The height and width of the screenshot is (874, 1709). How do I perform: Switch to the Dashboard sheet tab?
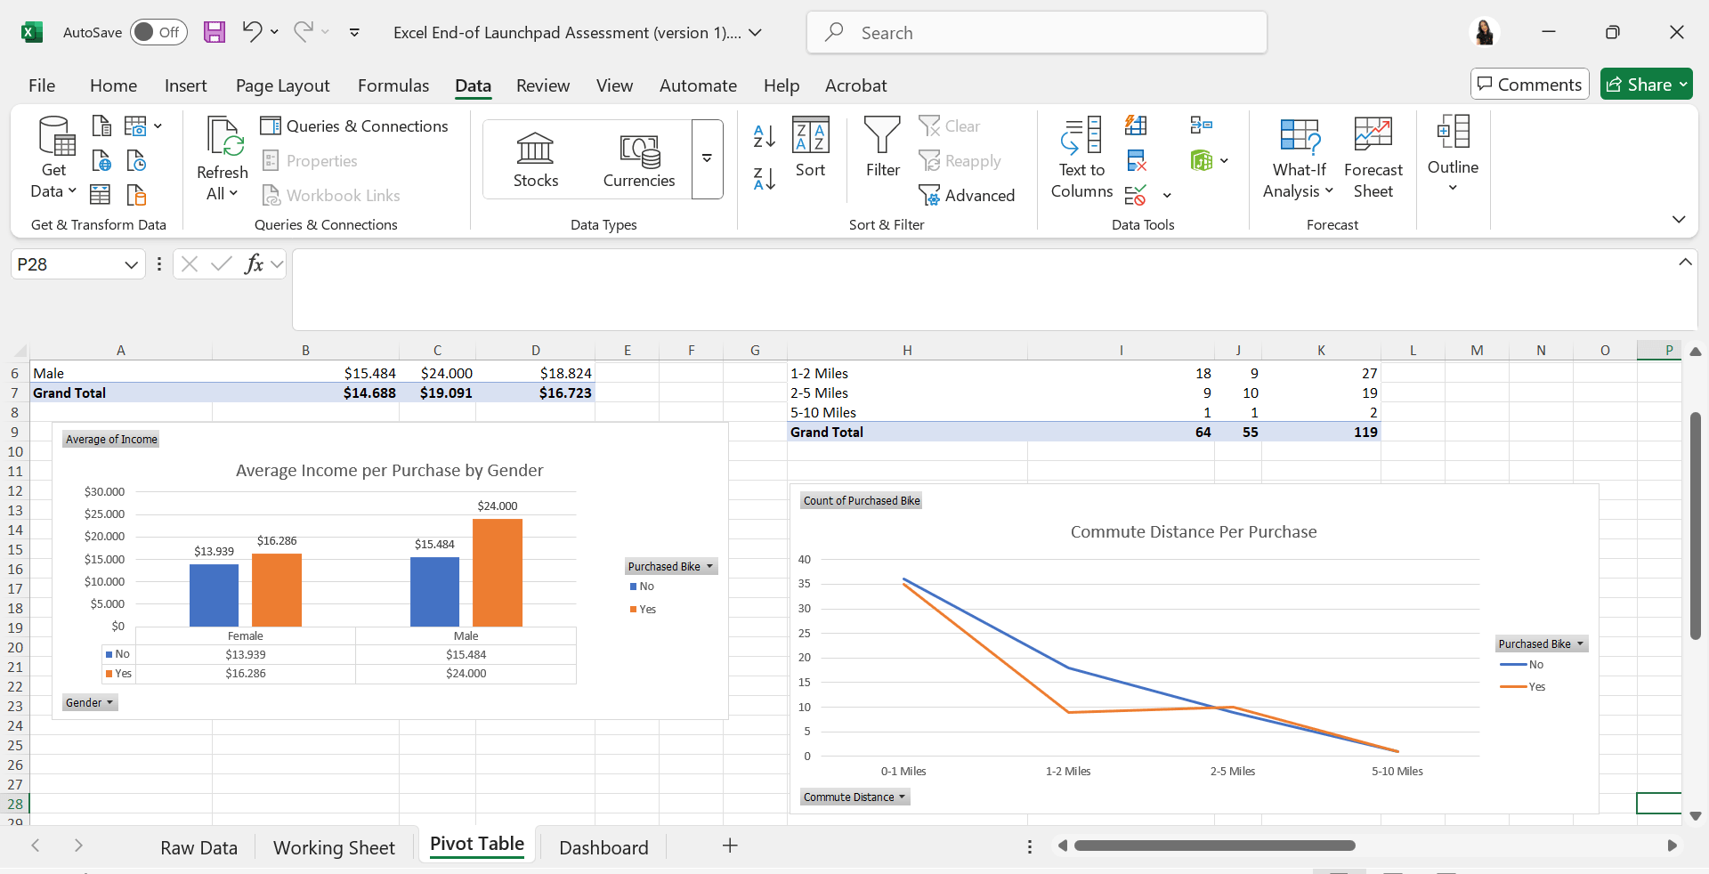coord(603,847)
